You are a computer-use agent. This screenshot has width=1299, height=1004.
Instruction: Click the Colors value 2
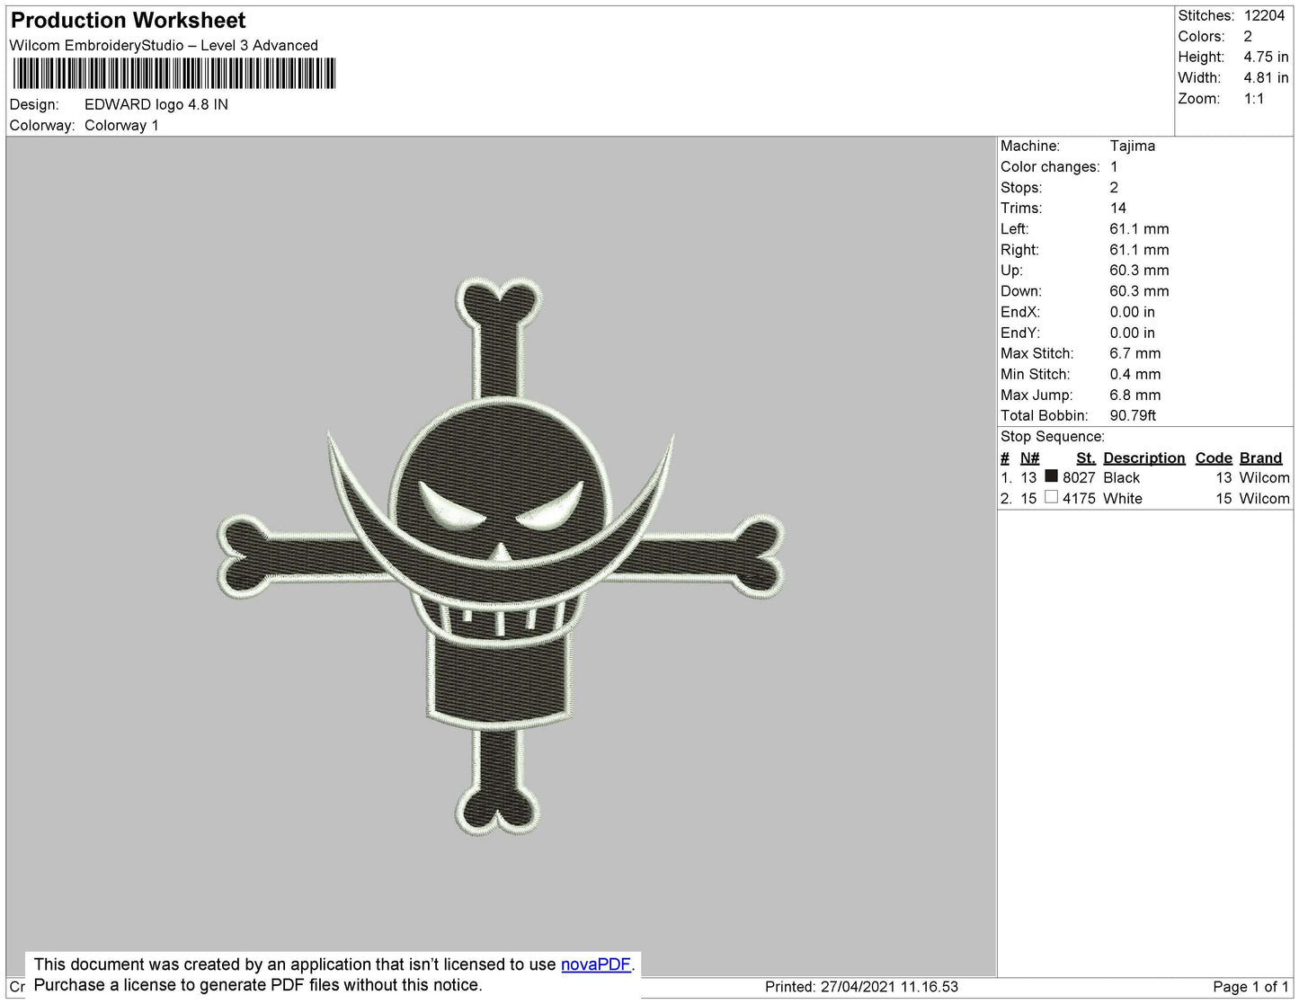pos(1248,36)
